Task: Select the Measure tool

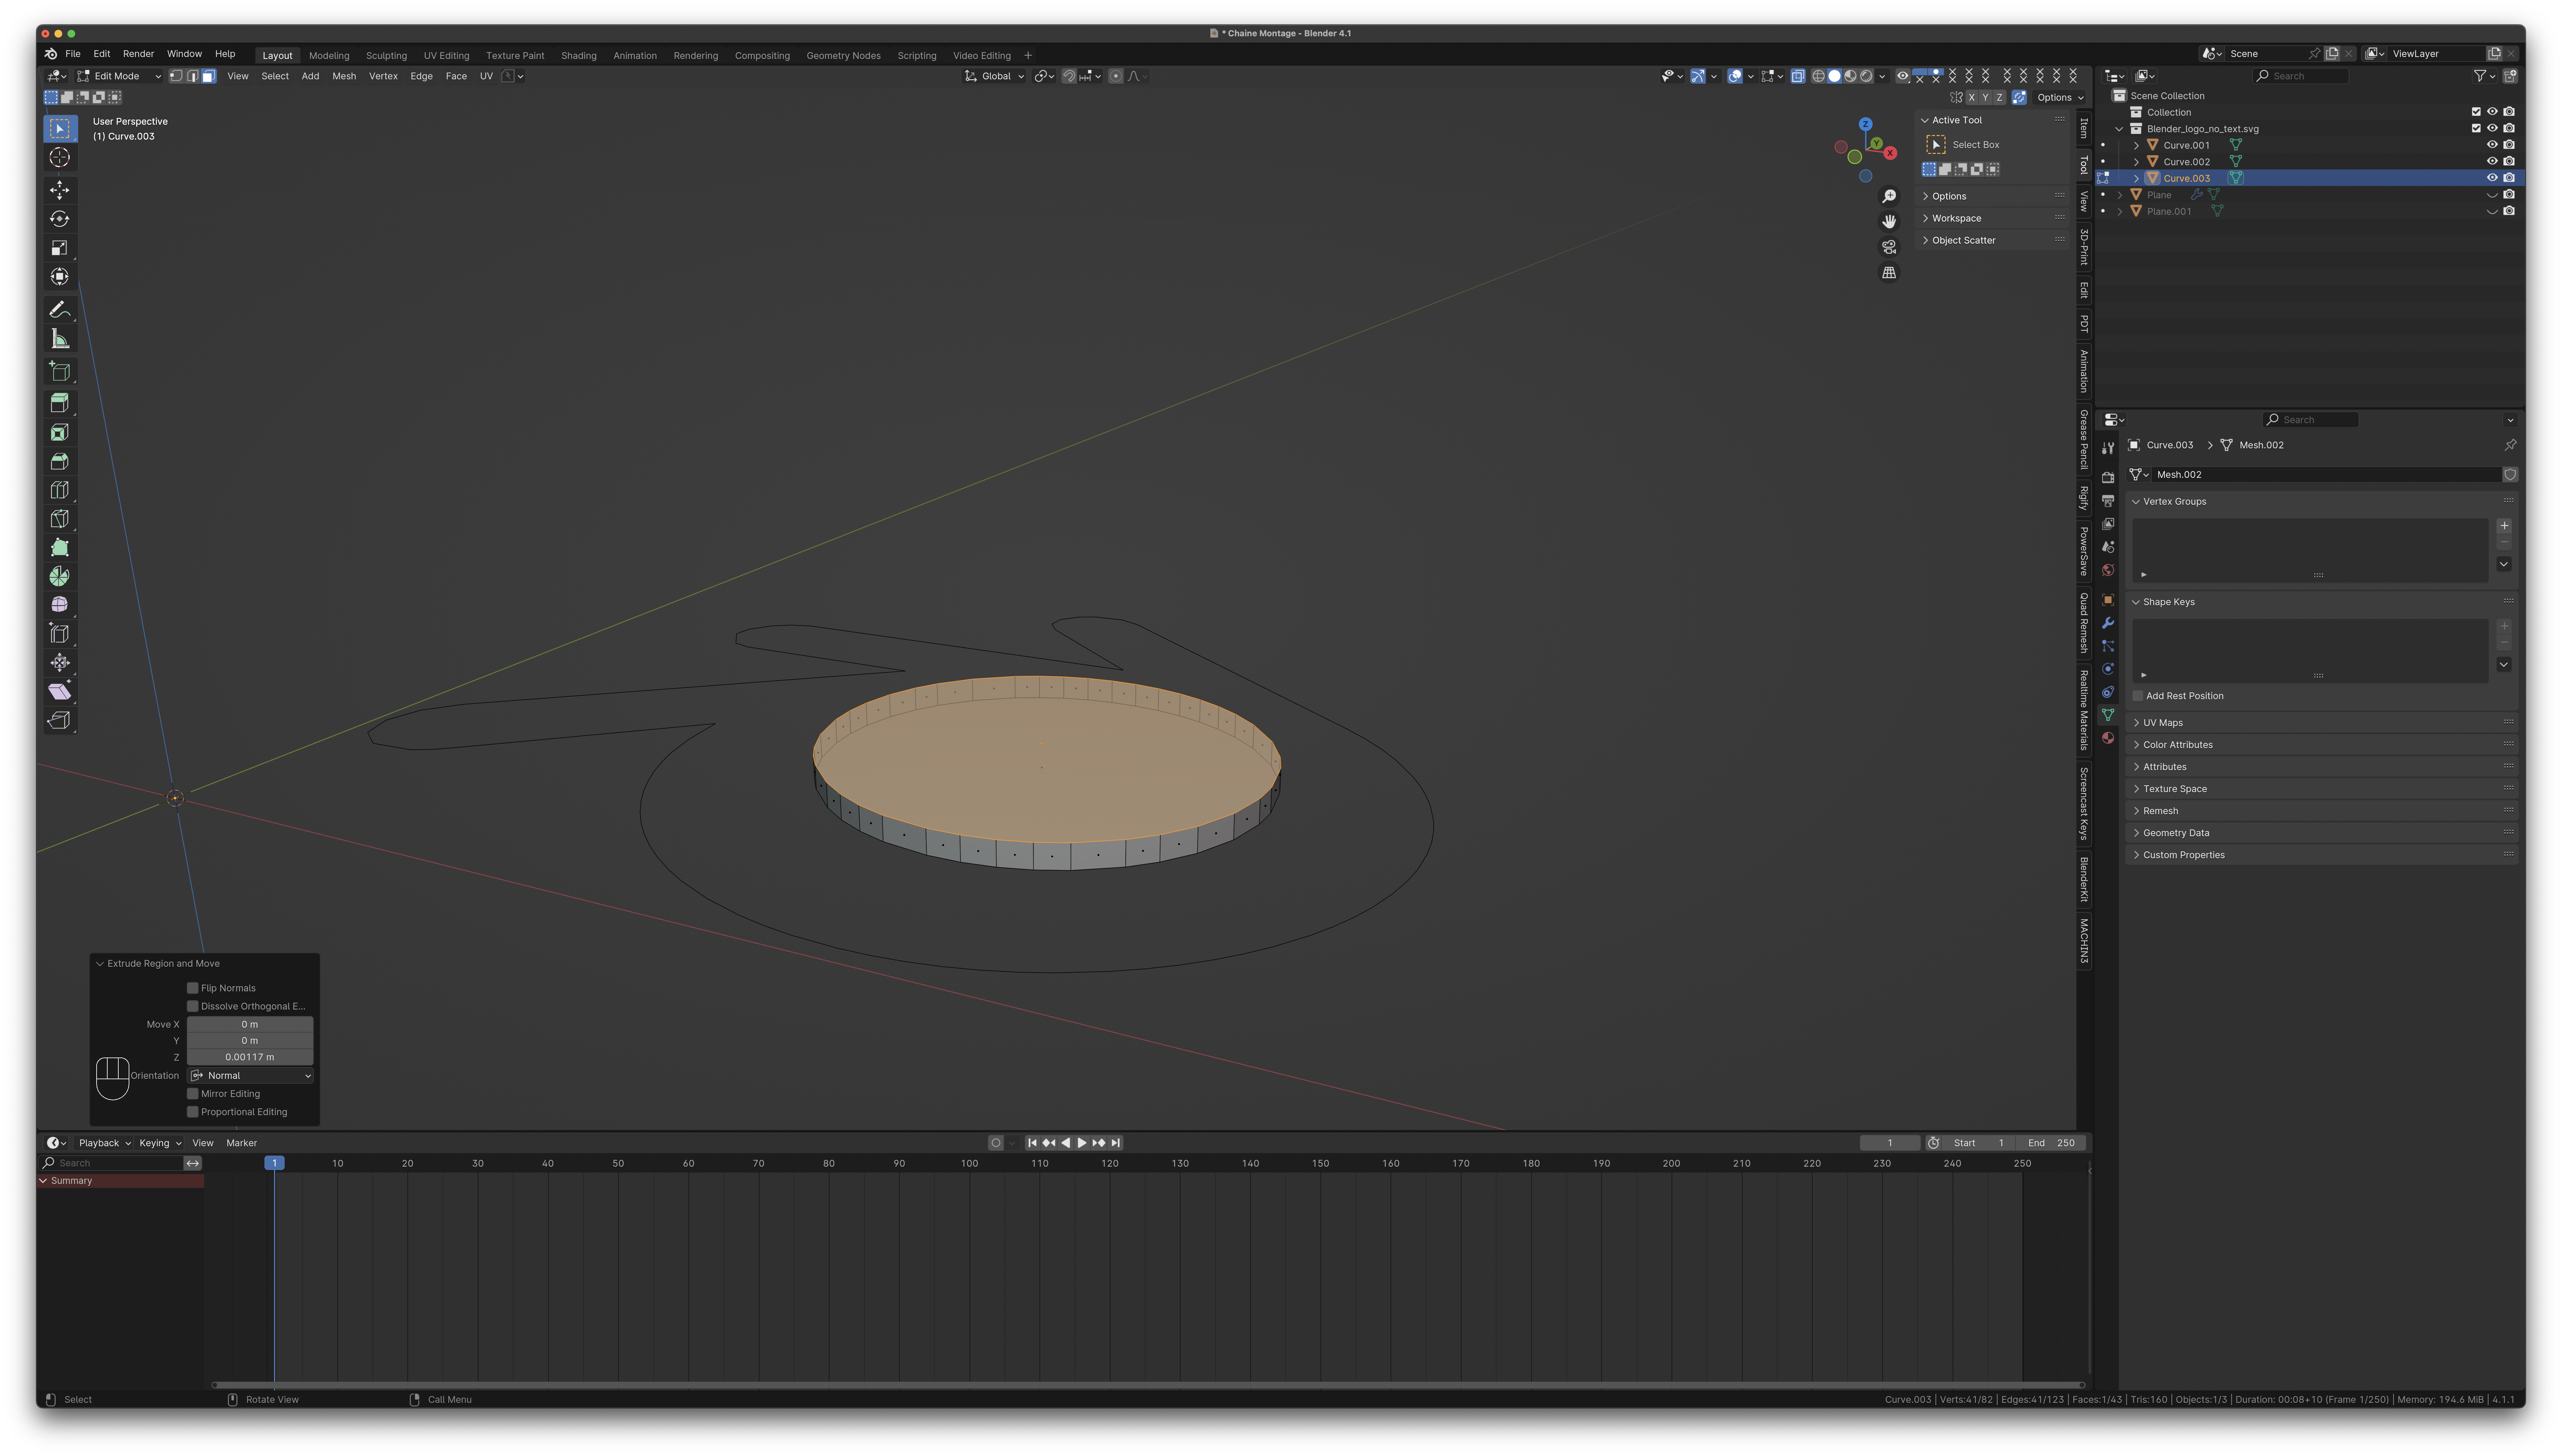Action: click(x=60, y=339)
